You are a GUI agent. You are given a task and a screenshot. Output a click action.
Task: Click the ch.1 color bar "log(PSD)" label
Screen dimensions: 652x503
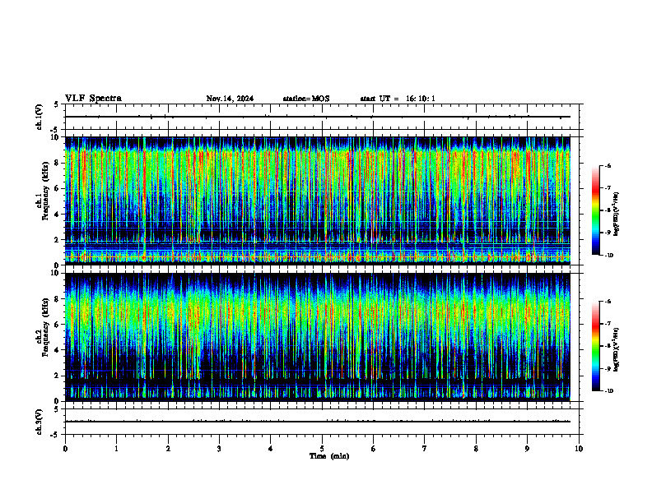[x=617, y=215]
